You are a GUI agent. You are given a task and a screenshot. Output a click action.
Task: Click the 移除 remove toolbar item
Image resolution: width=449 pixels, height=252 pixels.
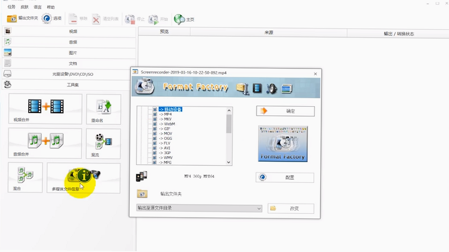point(78,19)
